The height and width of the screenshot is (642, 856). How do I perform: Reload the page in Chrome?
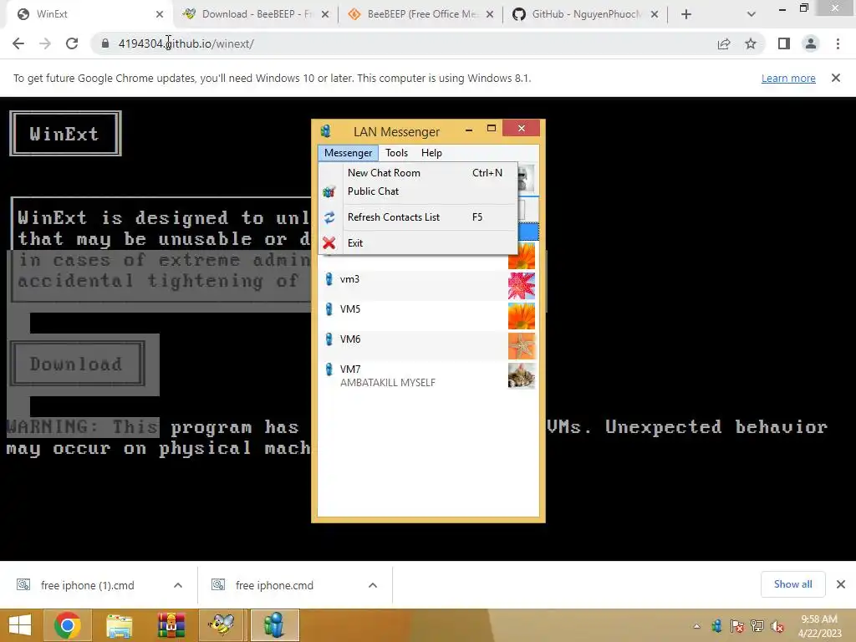pyautogui.click(x=72, y=43)
